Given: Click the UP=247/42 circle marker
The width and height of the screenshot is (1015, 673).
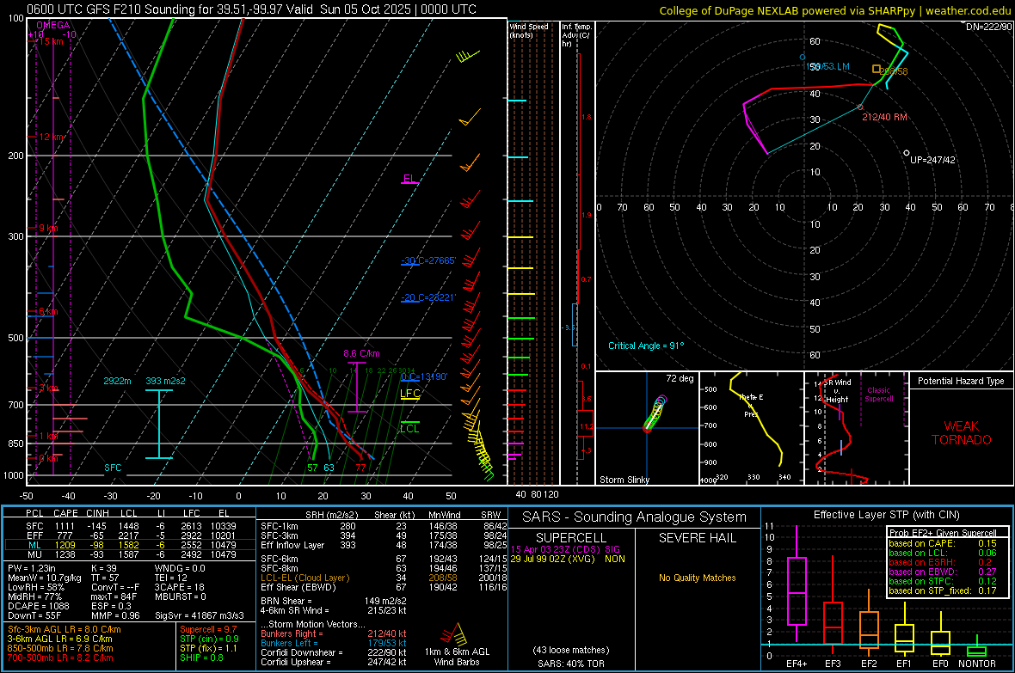Looking at the screenshot, I should pos(907,153).
